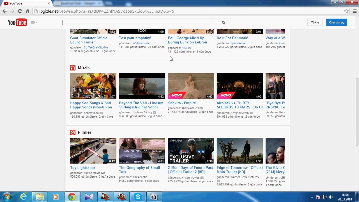Play the Shakira Empire thumbnail
Image resolution: width=359 pixels, height=202 pixels.
click(x=191, y=86)
